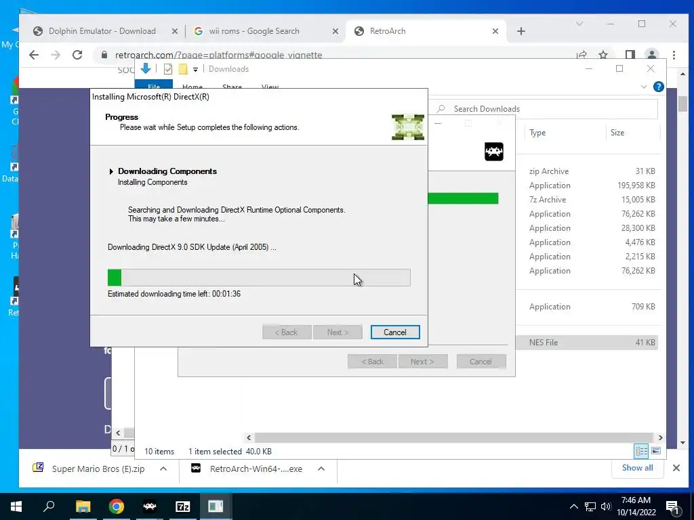Expand Super Mario Bros zip download options

pyautogui.click(x=163, y=469)
